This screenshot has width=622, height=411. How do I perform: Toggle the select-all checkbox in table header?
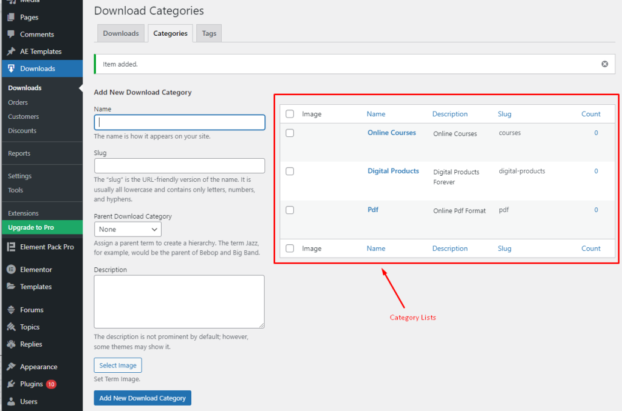[290, 113]
